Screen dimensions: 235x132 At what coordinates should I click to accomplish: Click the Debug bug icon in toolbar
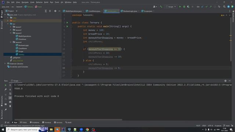(x=184, y=7)
